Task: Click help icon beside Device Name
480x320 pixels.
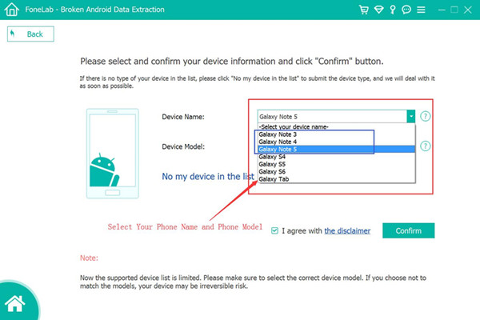Action: 426,116
